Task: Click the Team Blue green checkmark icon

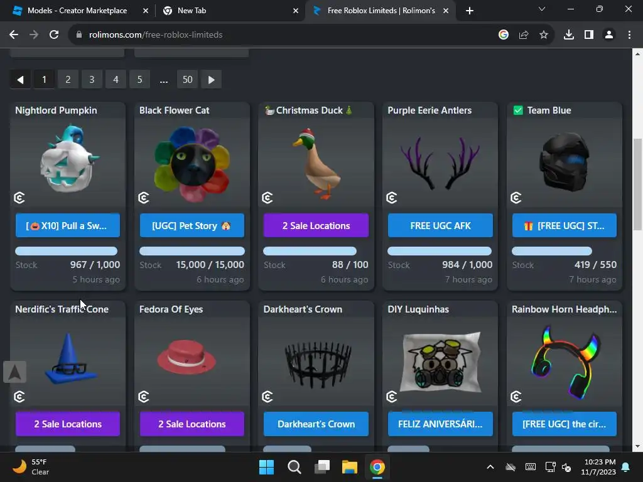Action: pos(518,110)
